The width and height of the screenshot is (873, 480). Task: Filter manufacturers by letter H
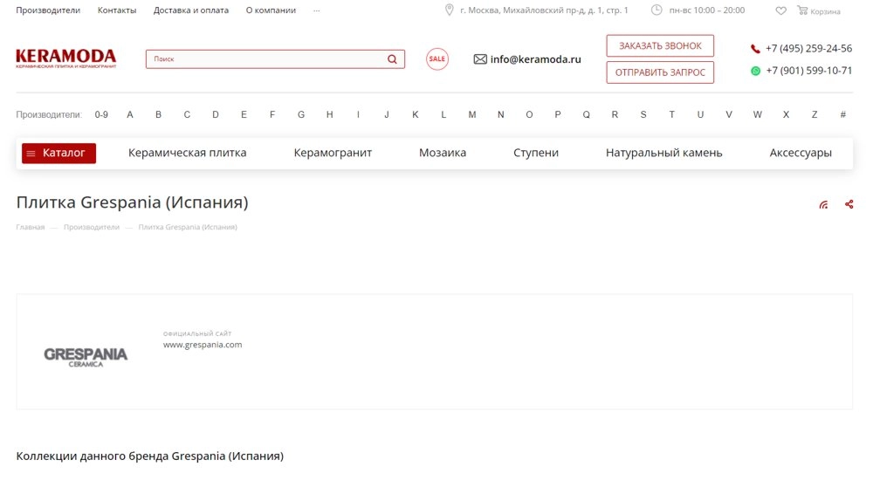330,114
